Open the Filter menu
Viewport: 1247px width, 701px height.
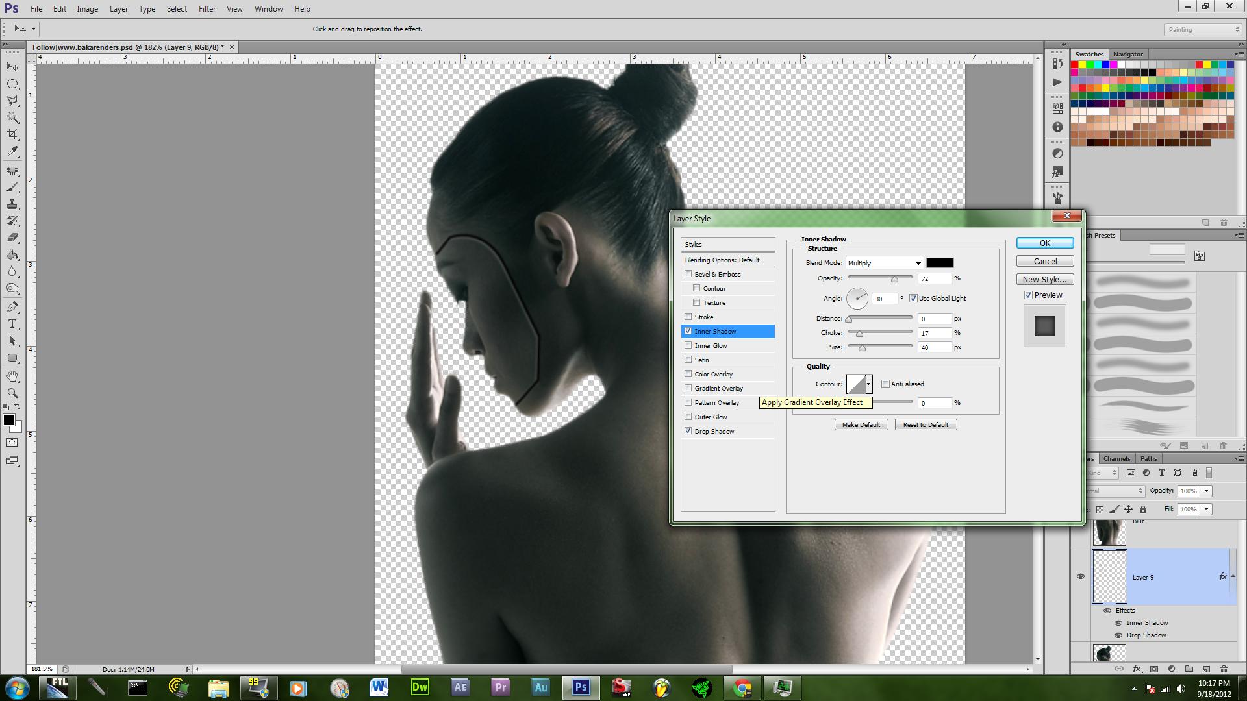pyautogui.click(x=207, y=9)
